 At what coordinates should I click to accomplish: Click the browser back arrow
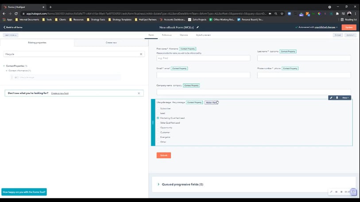[4, 14]
